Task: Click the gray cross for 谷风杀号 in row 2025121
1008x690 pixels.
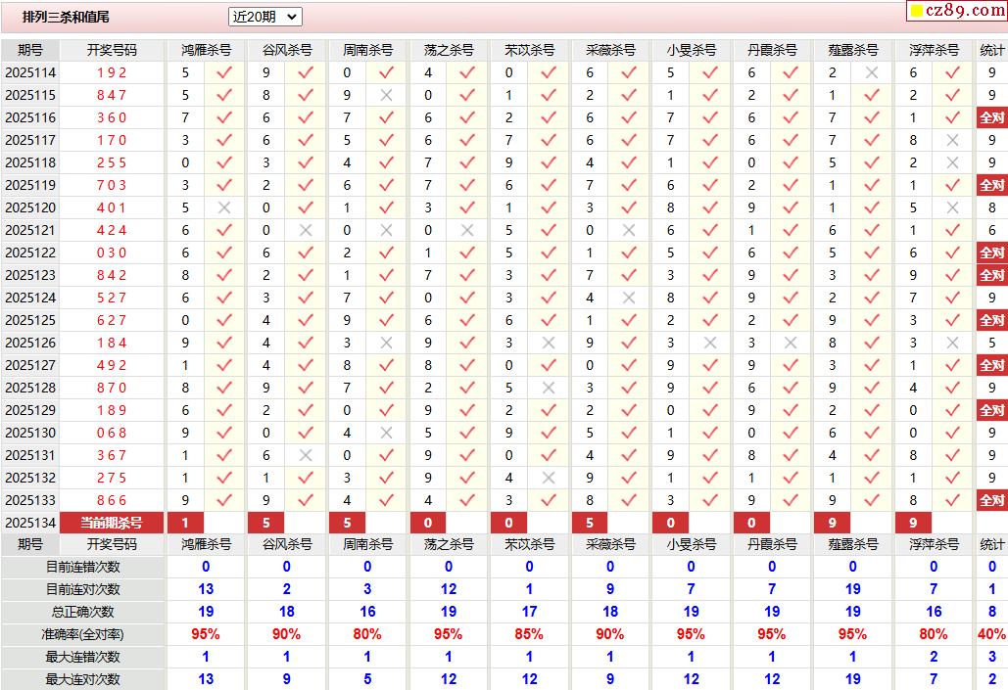Action: (306, 230)
